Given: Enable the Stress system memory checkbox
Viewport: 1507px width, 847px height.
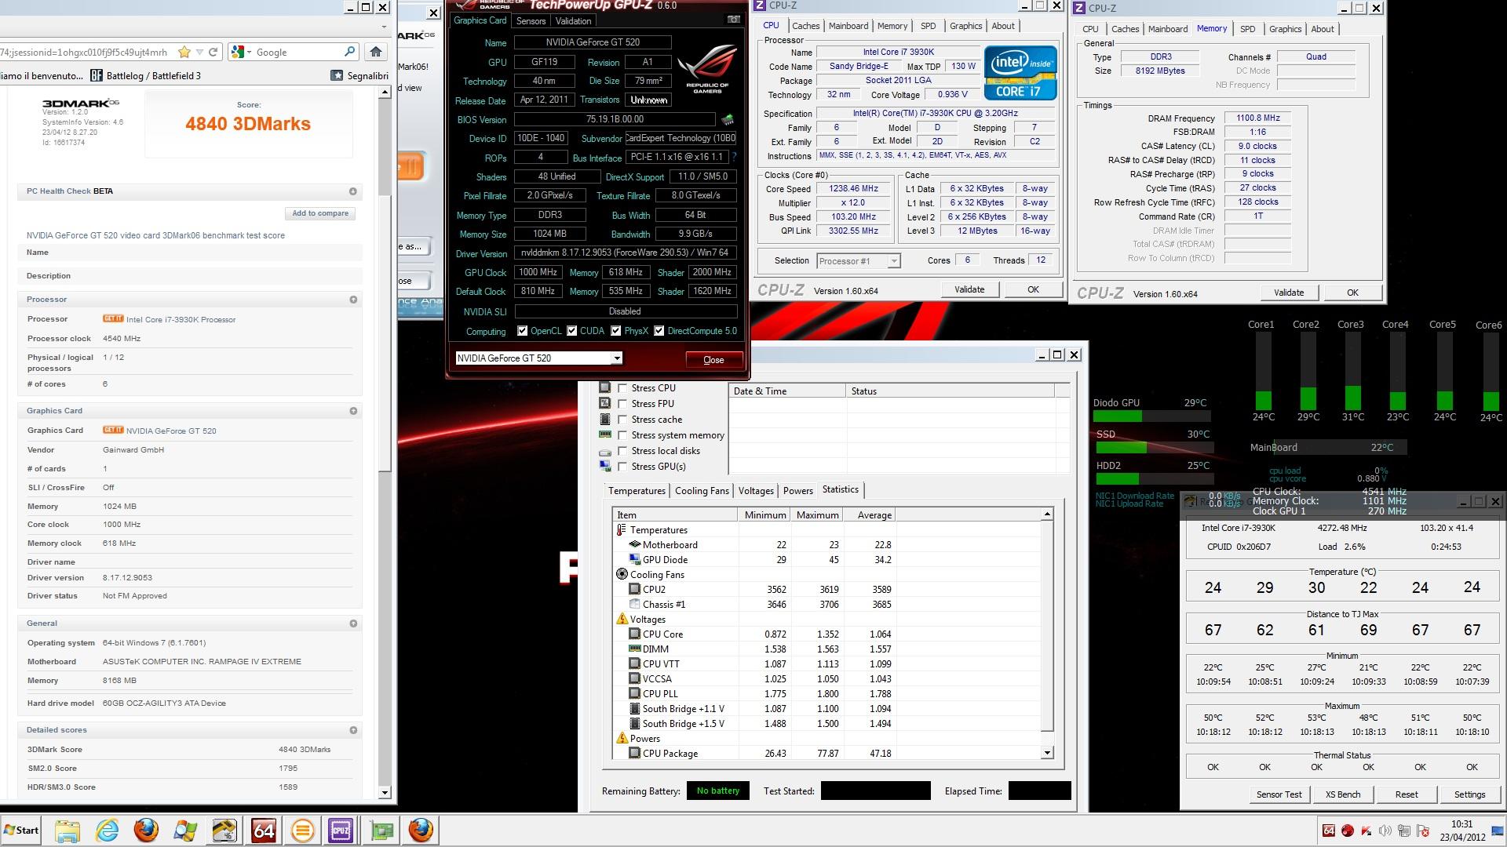Looking at the screenshot, I should coord(622,435).
